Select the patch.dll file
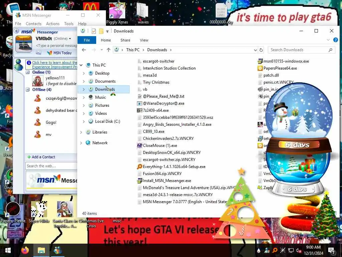Viewport: 342px width, 257px height. tap(271, 75)
